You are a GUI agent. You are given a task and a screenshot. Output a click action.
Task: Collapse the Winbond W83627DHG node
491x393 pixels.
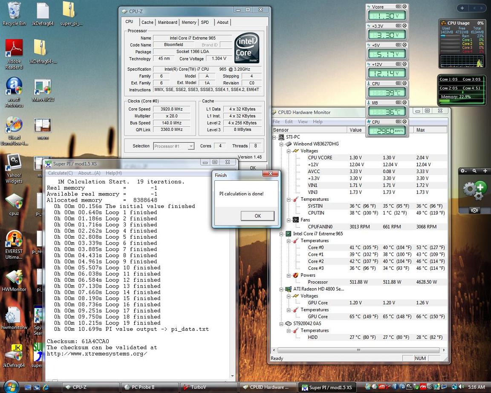tap(281, 144)
